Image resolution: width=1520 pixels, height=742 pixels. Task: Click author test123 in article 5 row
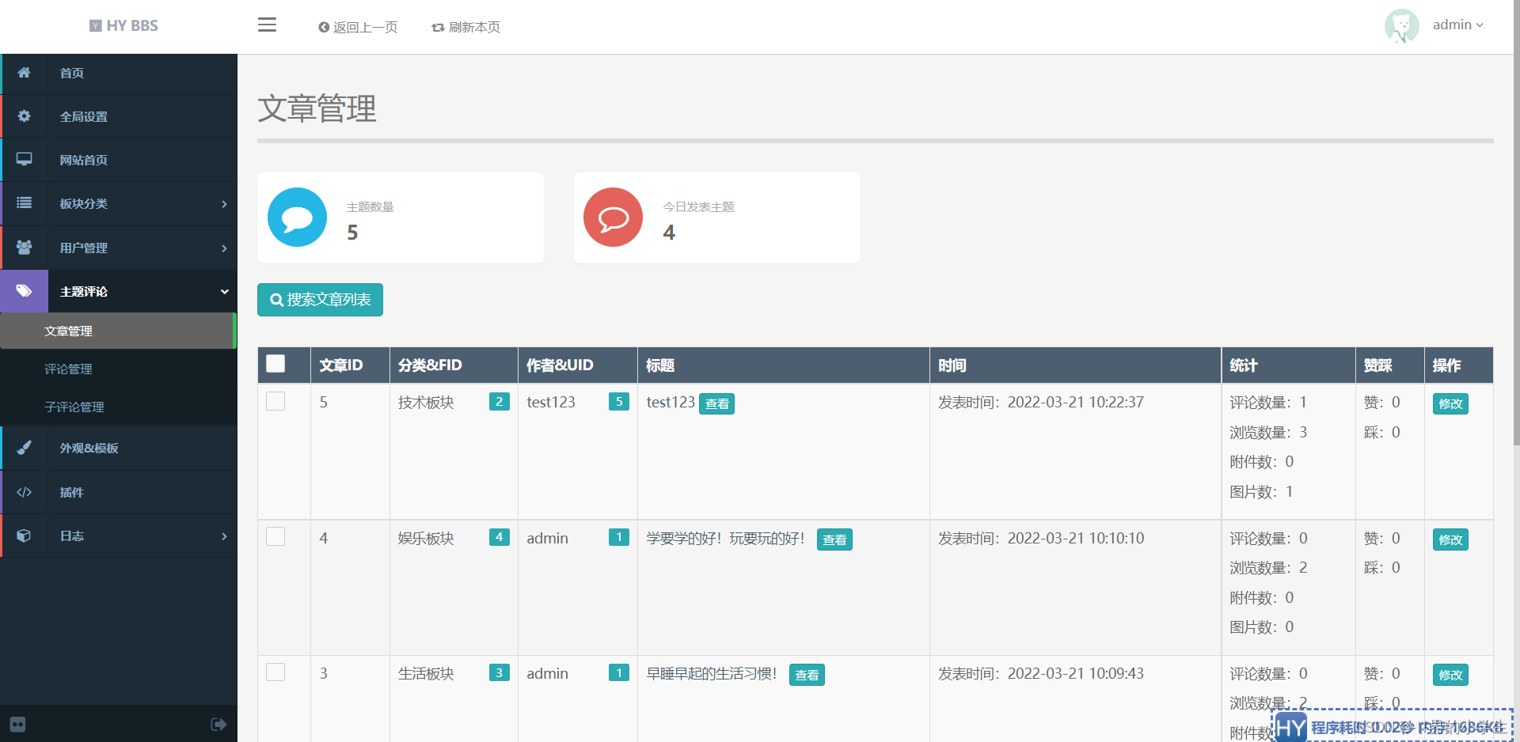pyautogui.click(x=551, y=402)
